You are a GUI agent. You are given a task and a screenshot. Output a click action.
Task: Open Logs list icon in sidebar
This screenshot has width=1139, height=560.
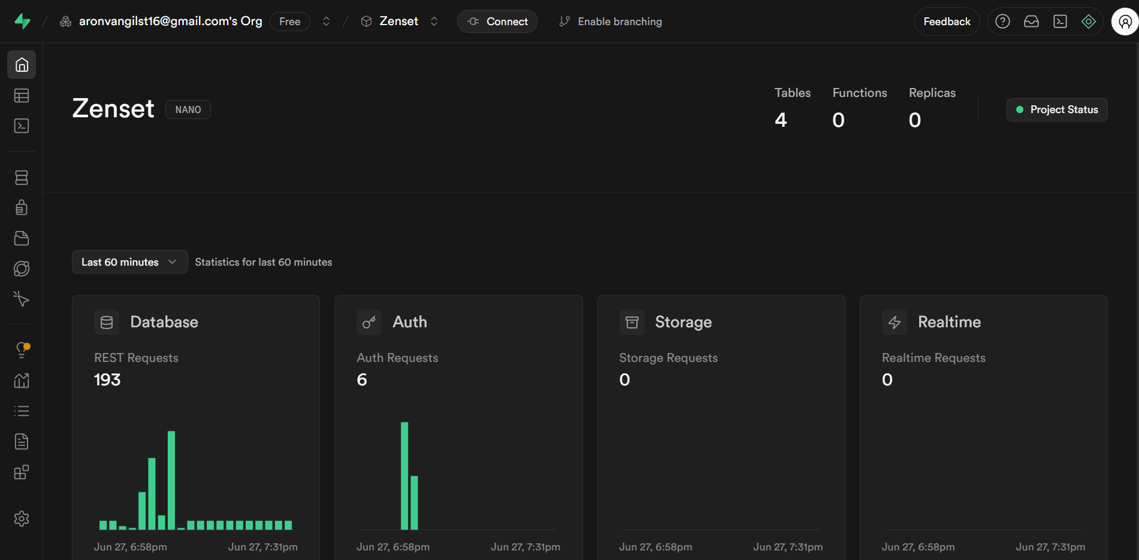[22, 411]
